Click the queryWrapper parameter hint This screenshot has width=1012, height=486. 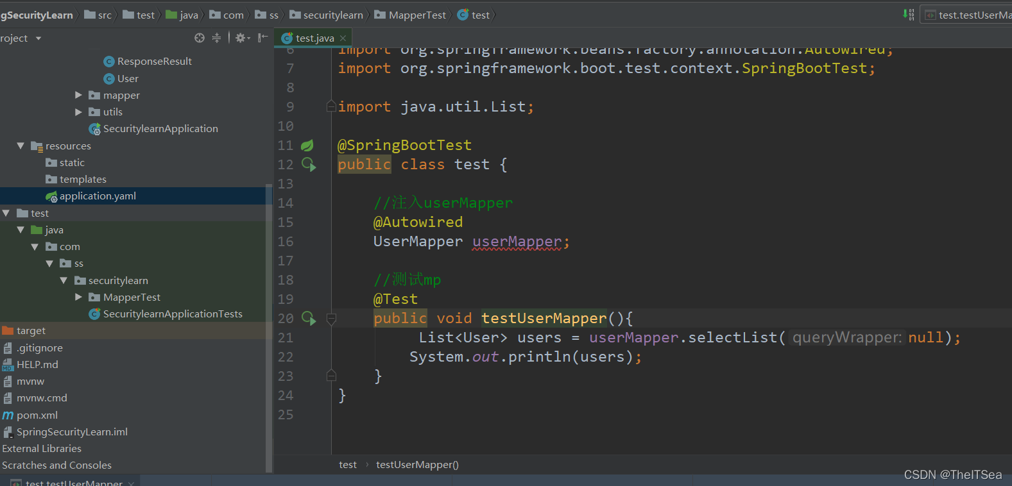click(x=847, y=338)
